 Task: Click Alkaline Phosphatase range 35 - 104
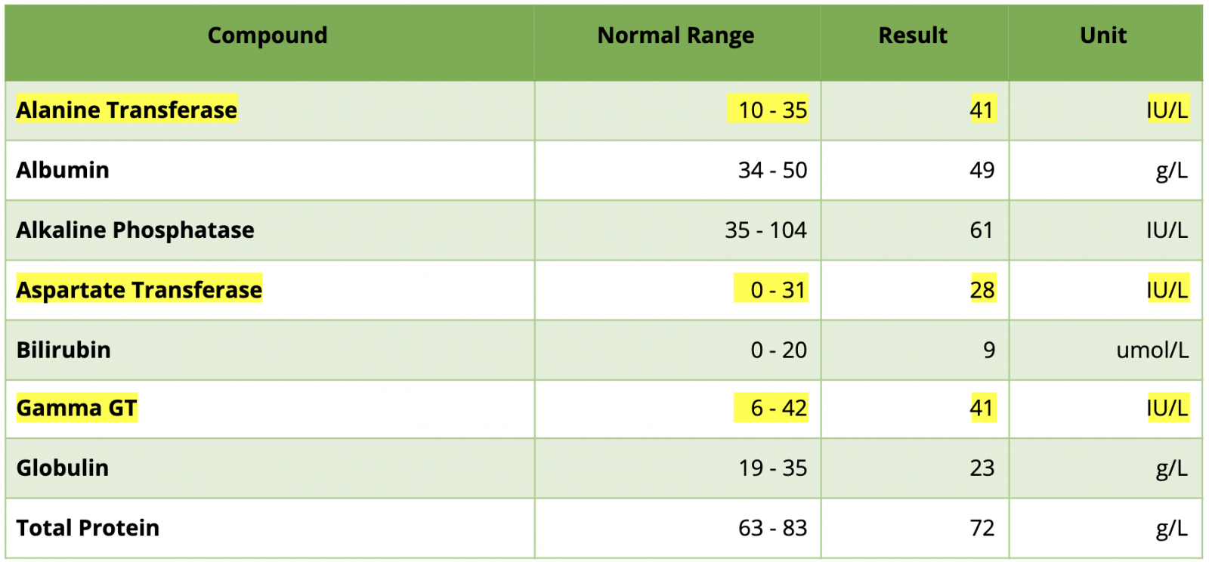[x=765, y=230]
